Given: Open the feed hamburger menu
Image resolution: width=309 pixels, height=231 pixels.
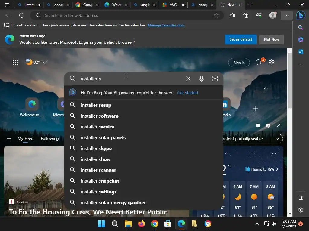Looking at the screenshot, I should point(9,138).
